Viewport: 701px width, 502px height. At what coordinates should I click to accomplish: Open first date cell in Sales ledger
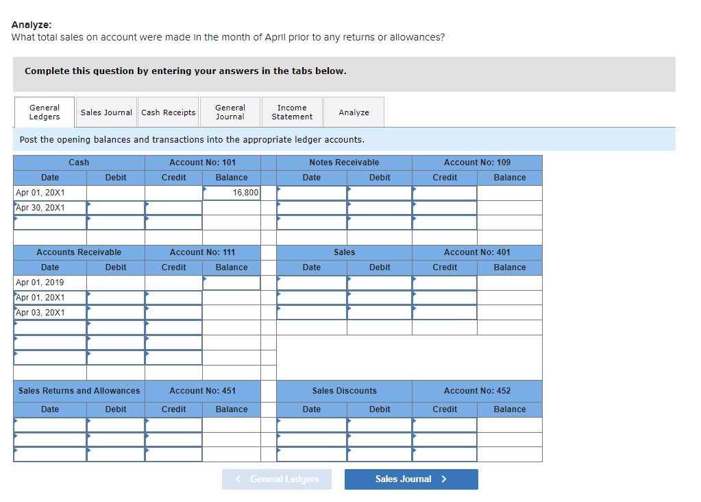312,283
